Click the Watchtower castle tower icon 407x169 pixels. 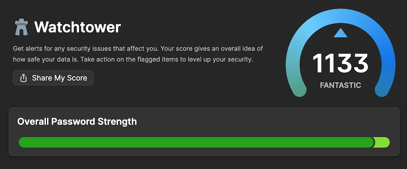click(21, 27)
